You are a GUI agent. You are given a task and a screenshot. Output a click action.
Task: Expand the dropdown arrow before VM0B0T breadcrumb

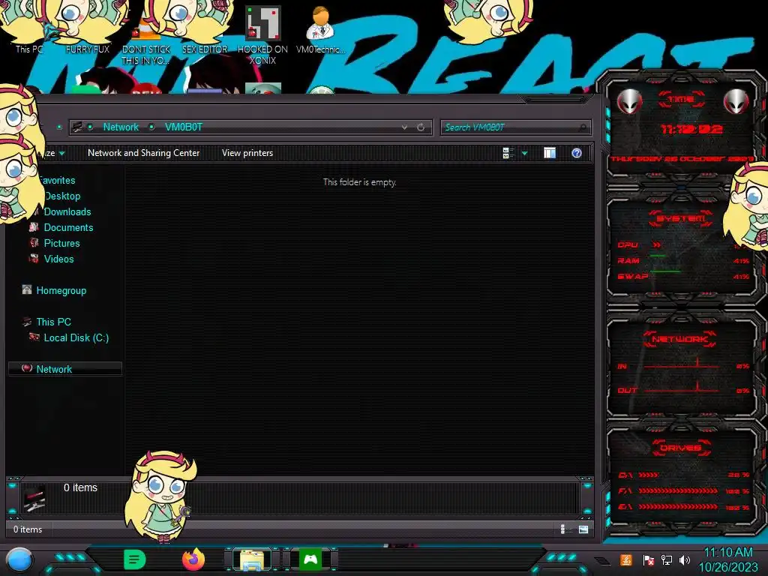pyautogui.click(x=151, y=127)
